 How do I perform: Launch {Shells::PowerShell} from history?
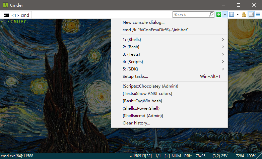141,108
